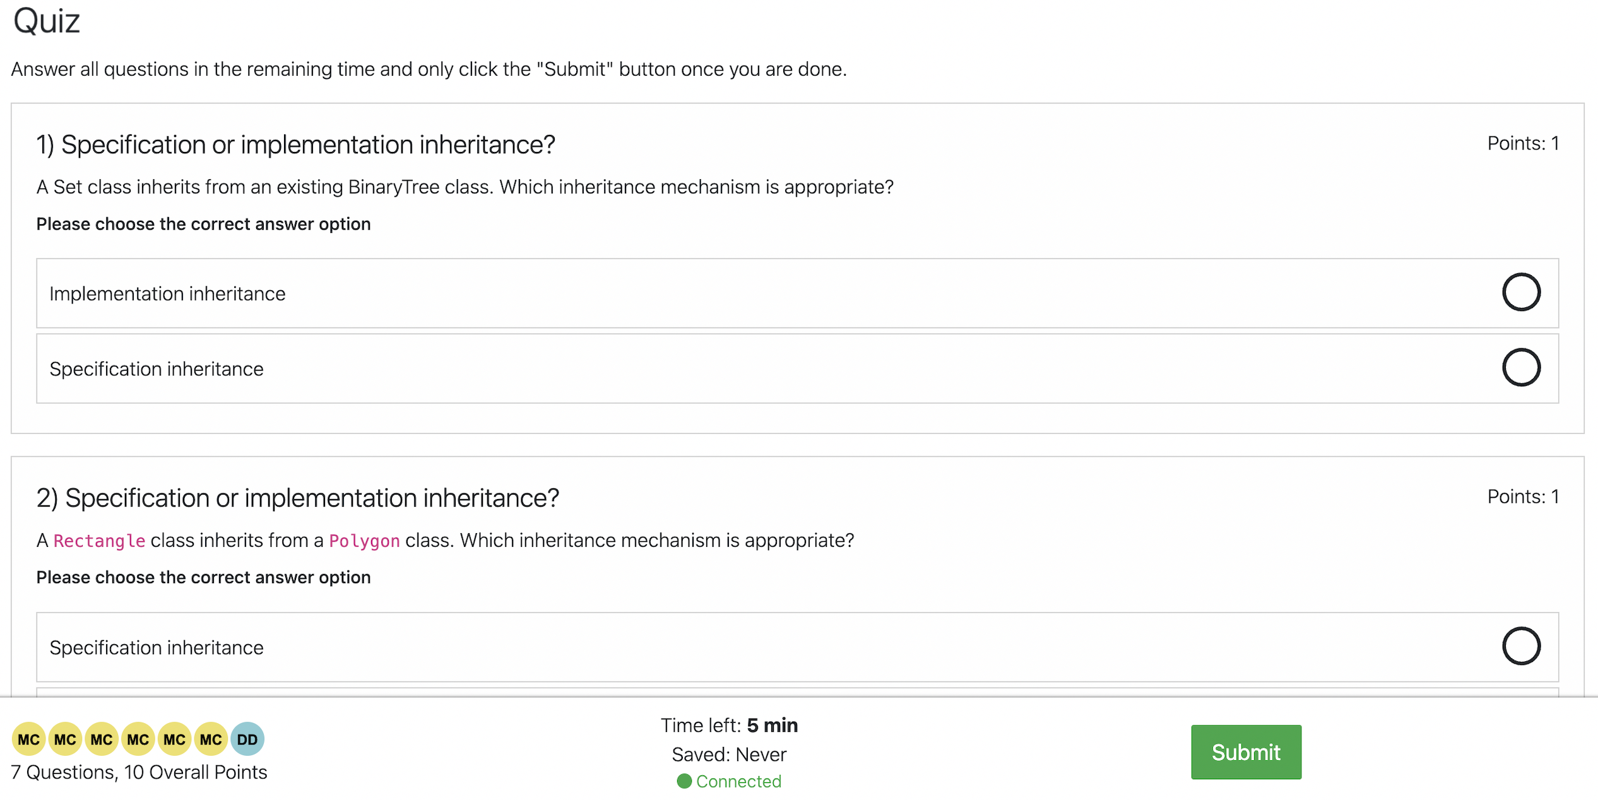Viewport: 1598px width, 800px height.
Task: Select Implementation inheritance radio for question 1
Action: click(x=1521, y=292)
